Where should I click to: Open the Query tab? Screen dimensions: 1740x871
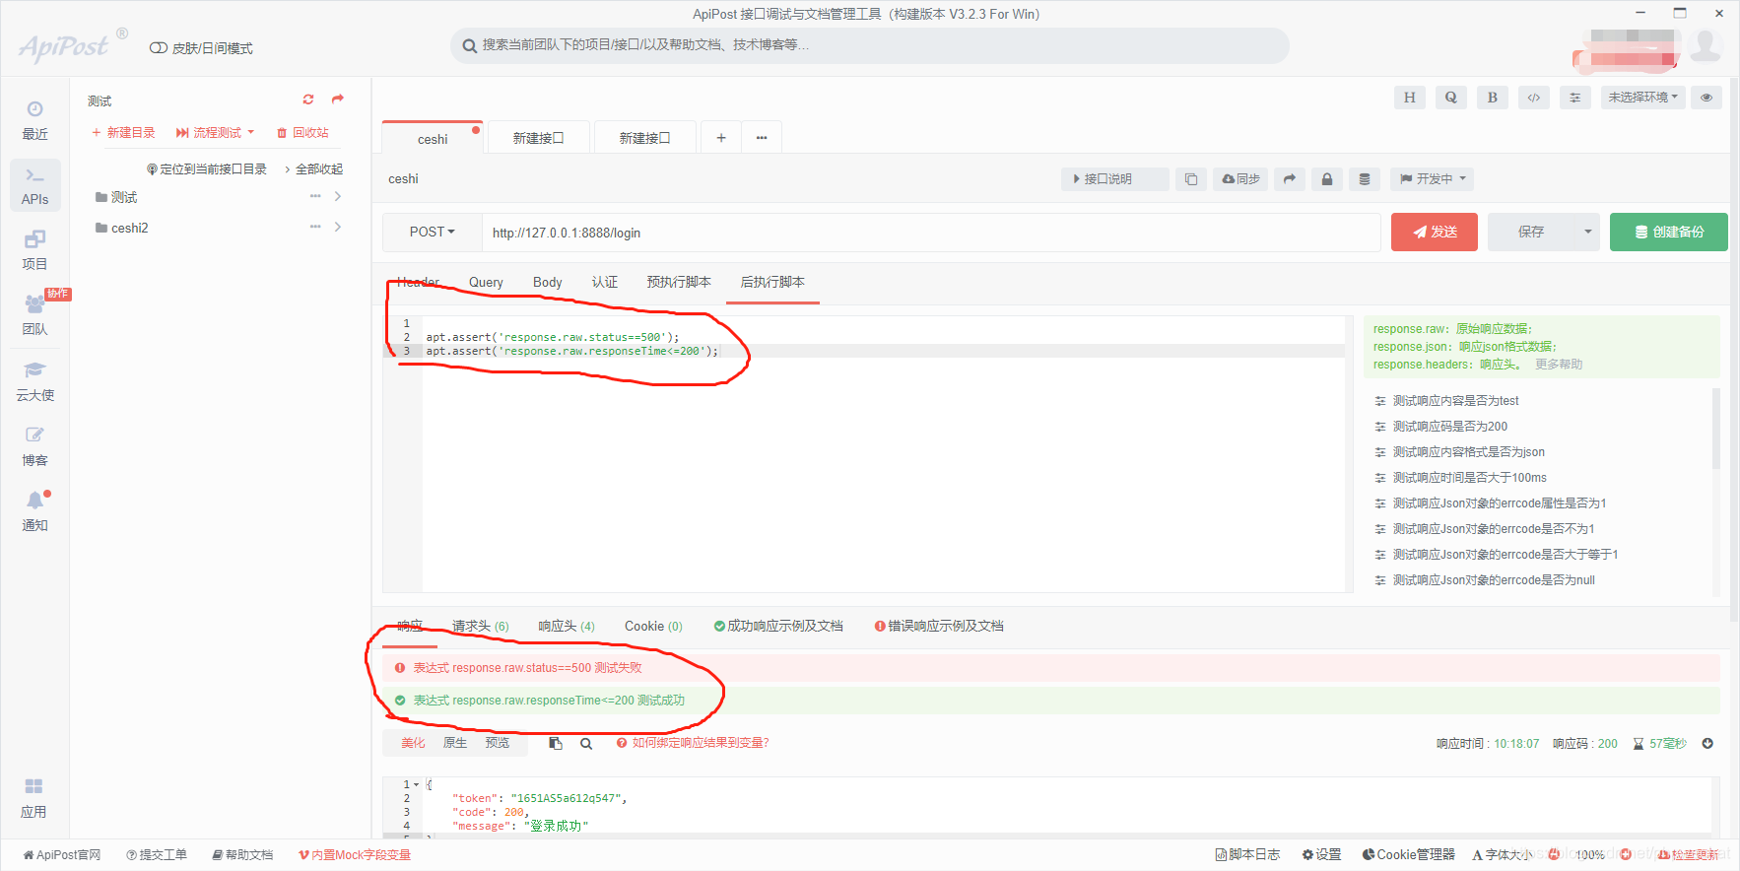pyautogui.click(x=486, y=283)
